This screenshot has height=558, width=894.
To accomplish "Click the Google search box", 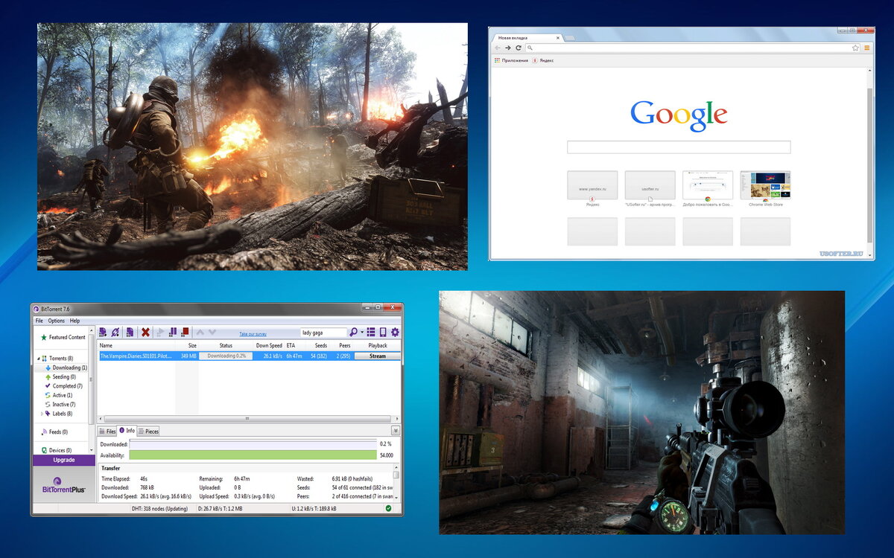I will (679, 147).
